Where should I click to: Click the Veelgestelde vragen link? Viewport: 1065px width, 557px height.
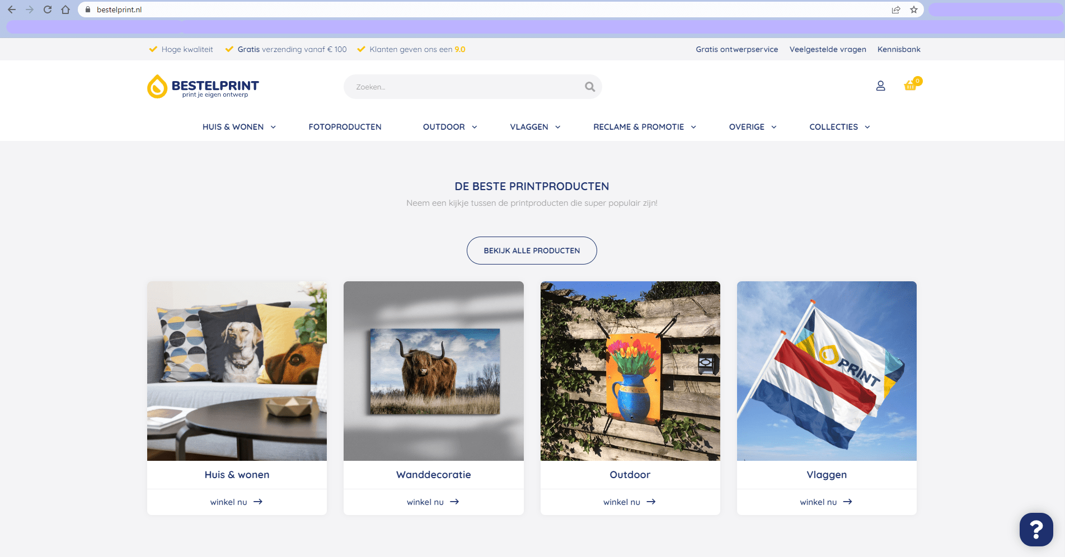(827, 49)
